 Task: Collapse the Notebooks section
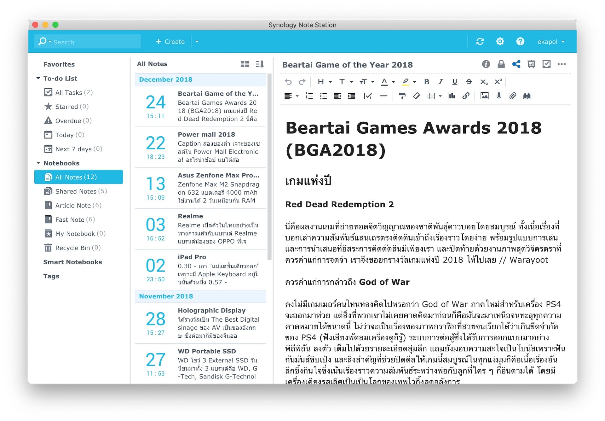[x=38, y=163]
